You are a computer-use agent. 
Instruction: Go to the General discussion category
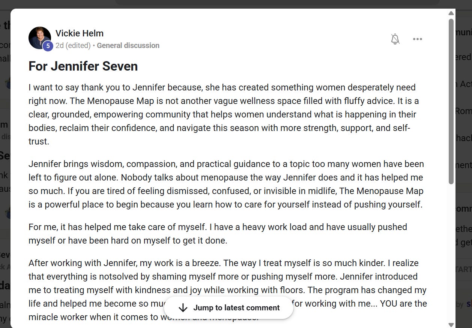pyautogui.click(x=128, y=45)
